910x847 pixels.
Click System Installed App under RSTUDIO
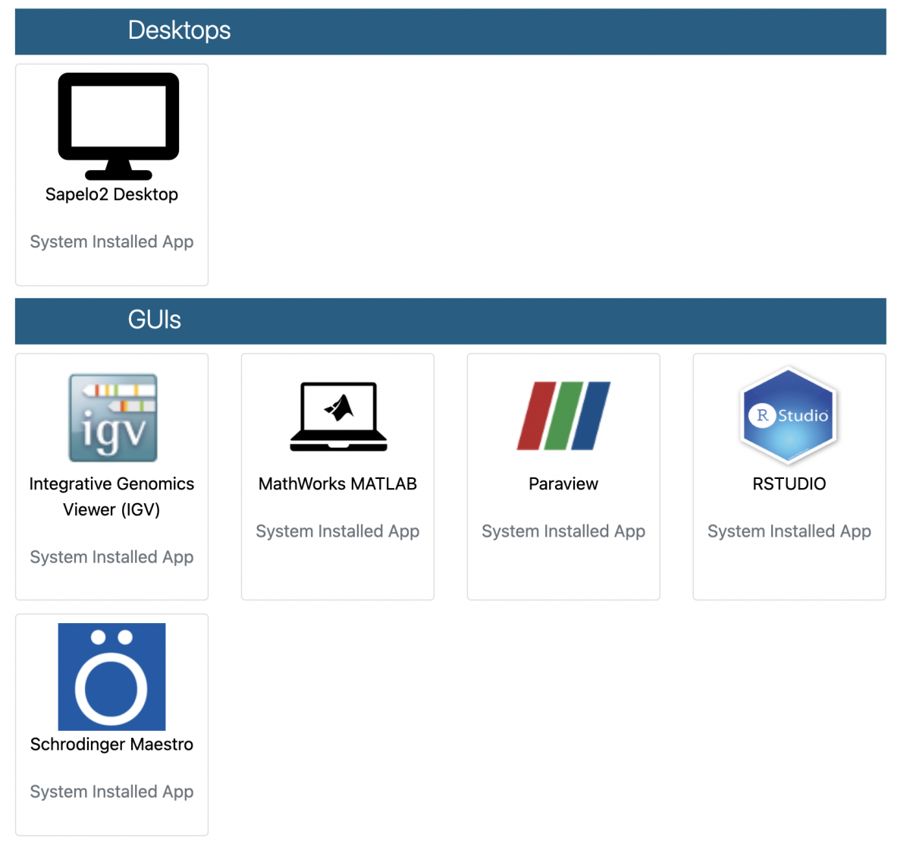(x=789, y=531)
